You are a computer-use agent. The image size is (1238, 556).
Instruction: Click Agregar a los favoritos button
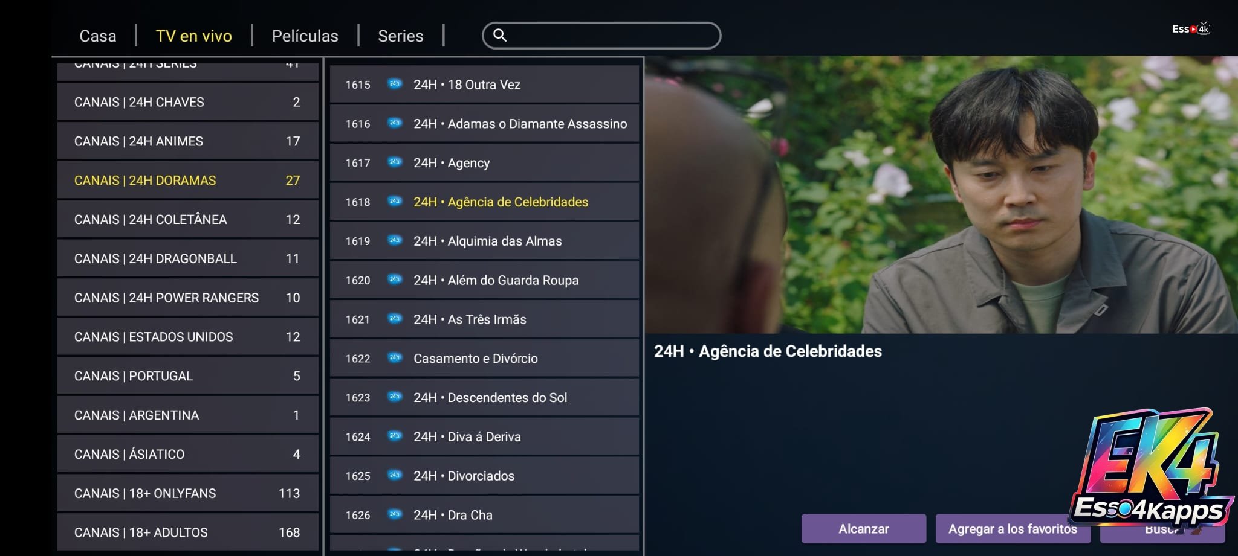click(x=1013, y=529)
